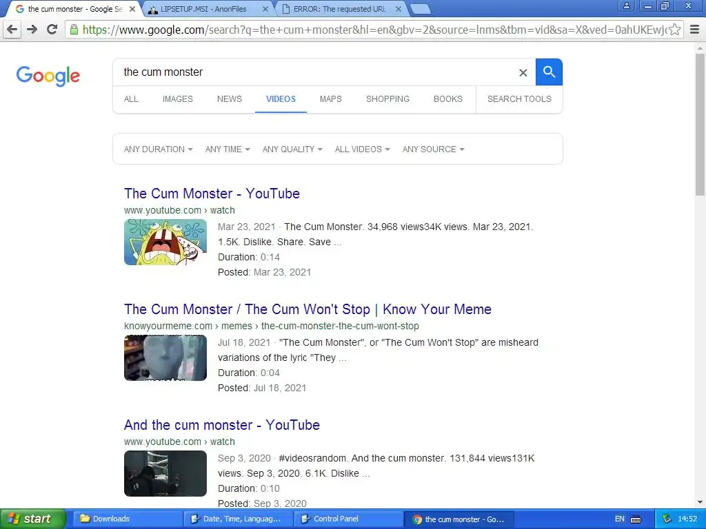Click 'Duration: 0:10' text
The width and height of the screenshot is (706, 529).
248,488
